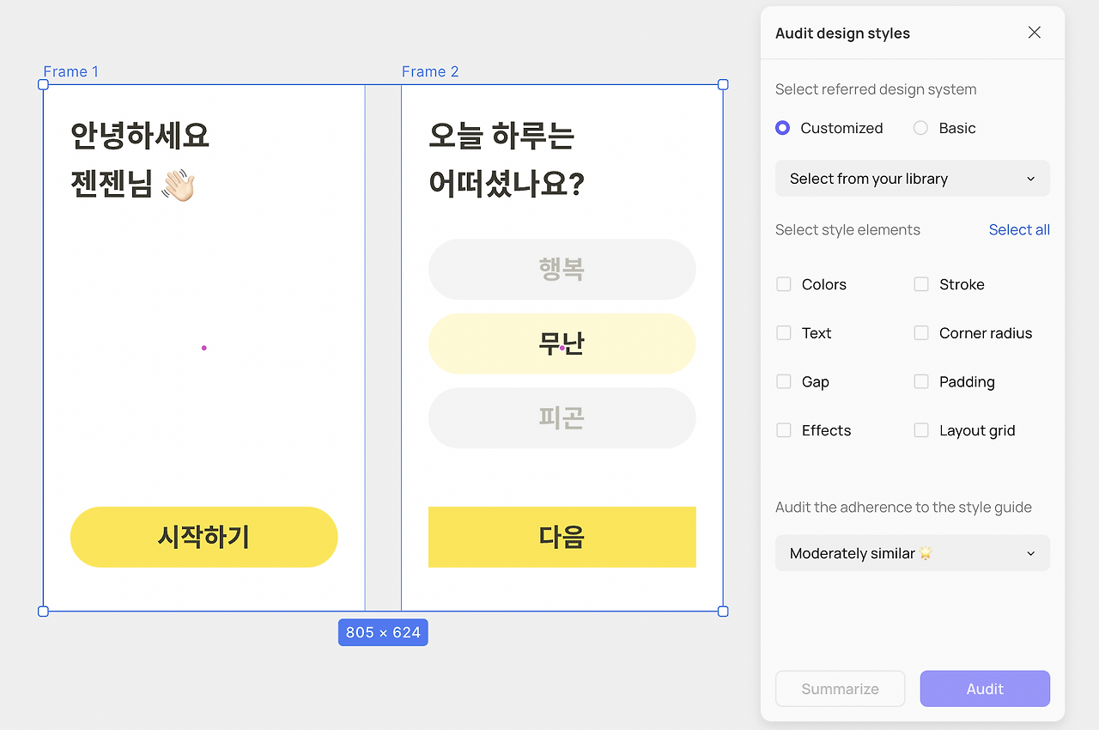Viewport: 1099px width, 730px height.
Task: Select the Basic design system option
Action: tap(920, 127)
